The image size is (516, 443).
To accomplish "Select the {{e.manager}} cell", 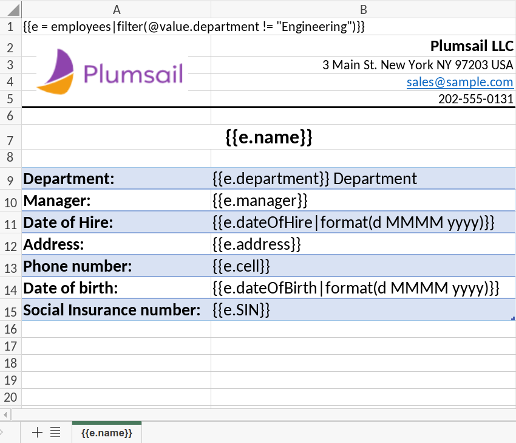I will pos(363,201).
